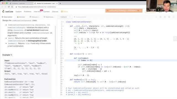This screenshot has height=99, width=177.
Task: Close the Iterator for Combination tab
Action: click(x=57, y=4)
